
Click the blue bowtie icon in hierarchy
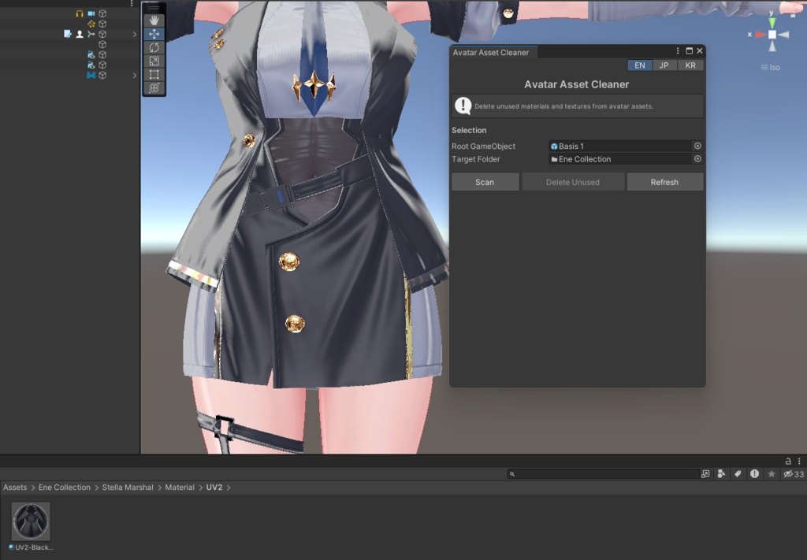pyautogui.click(x=91, y=75)
